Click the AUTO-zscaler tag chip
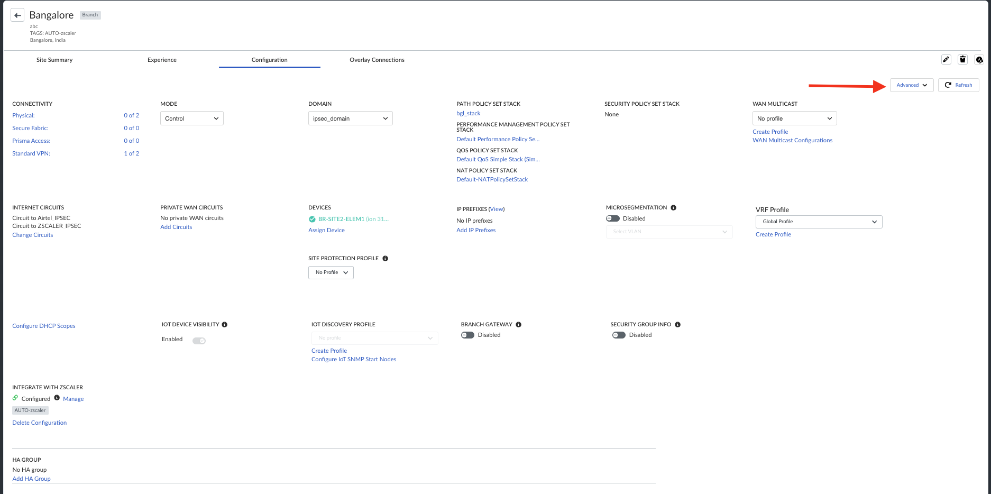Image resolution: width=991 pixels, height=494 pixels. point(30,410)
